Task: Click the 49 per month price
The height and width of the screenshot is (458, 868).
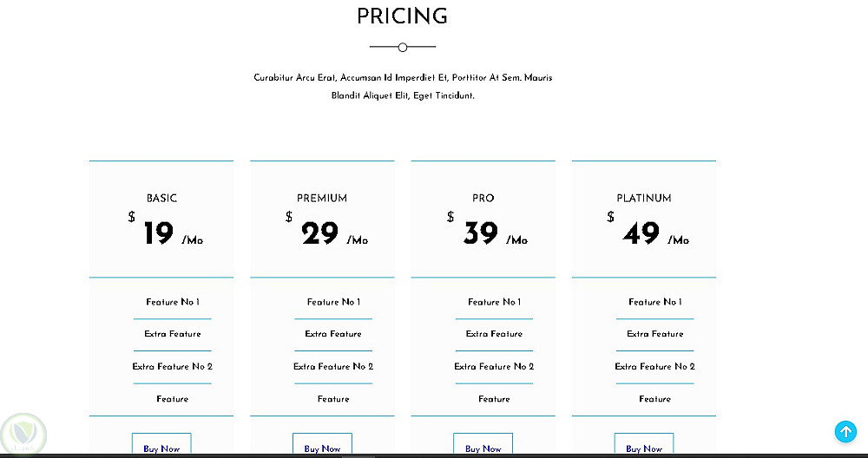Action: pos(642,234)
